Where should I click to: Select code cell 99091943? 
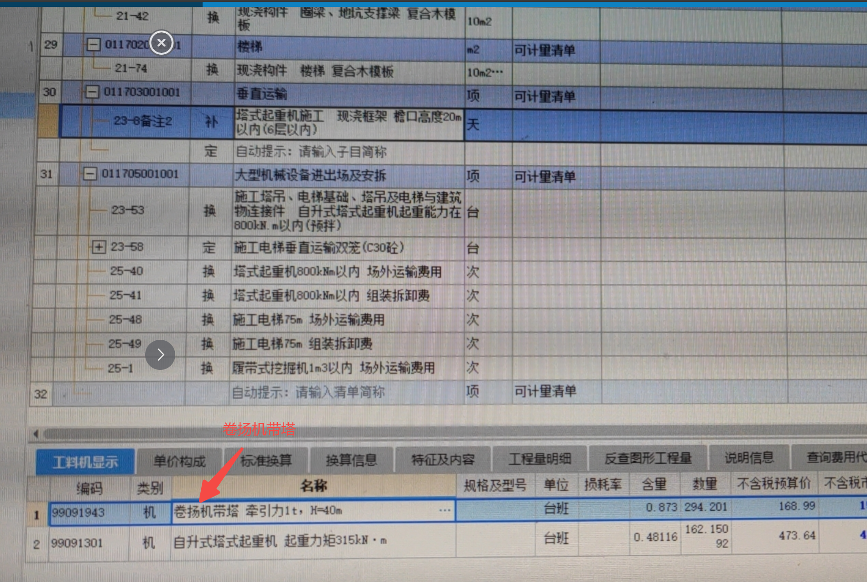90,513
